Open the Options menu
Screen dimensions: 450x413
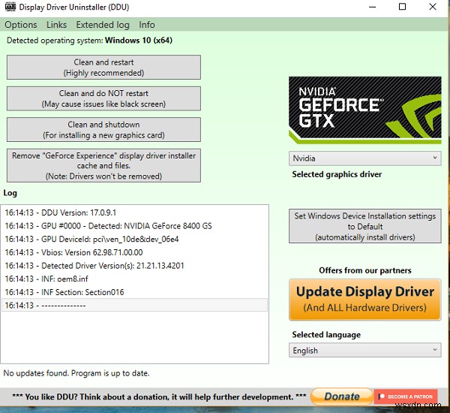coord(21,25)
